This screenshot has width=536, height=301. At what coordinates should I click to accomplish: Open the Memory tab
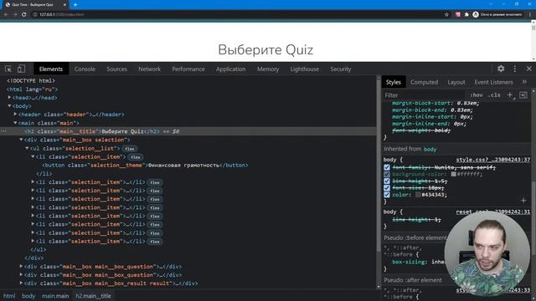[268, 69]
